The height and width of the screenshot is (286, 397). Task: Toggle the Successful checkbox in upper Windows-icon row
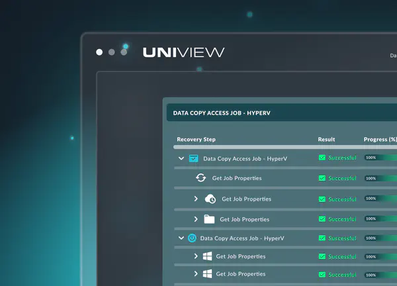322,256
